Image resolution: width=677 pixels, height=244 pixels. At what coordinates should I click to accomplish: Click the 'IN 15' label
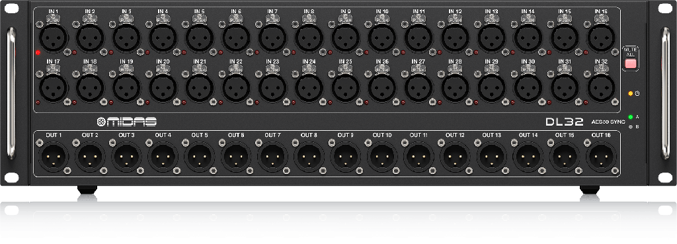(x=565, y=11)
